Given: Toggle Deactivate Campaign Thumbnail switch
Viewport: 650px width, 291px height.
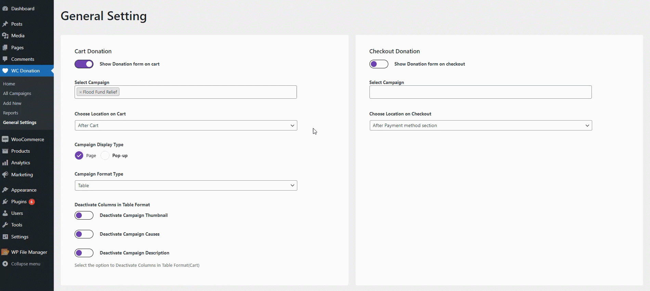Looking at the screenshot, I should click(84, 215).
